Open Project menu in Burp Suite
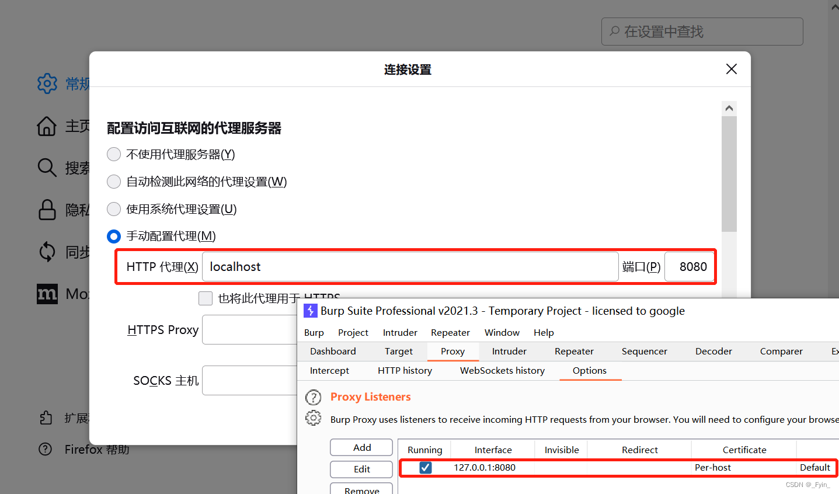Viewport: 839px width, 494px height. tap(353, 332)
